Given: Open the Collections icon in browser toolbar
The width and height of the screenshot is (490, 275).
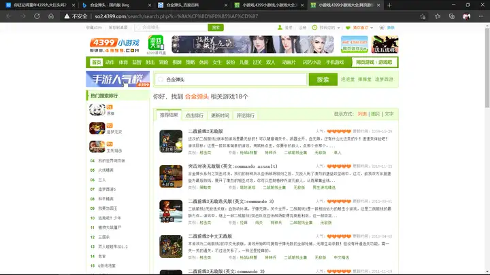Looking at the screenshot, I should tap(452, 16).
